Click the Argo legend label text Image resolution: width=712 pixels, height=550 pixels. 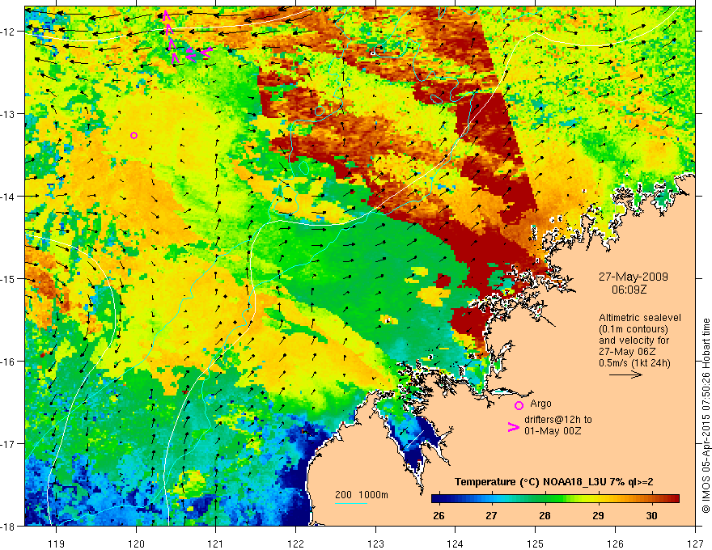pyautogui.click(x=540, y=404)
